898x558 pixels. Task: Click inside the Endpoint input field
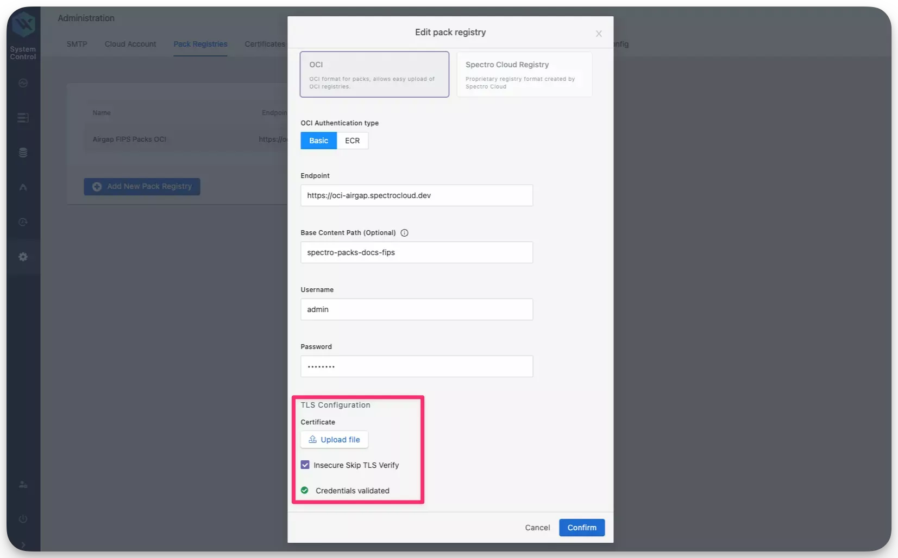416,195
